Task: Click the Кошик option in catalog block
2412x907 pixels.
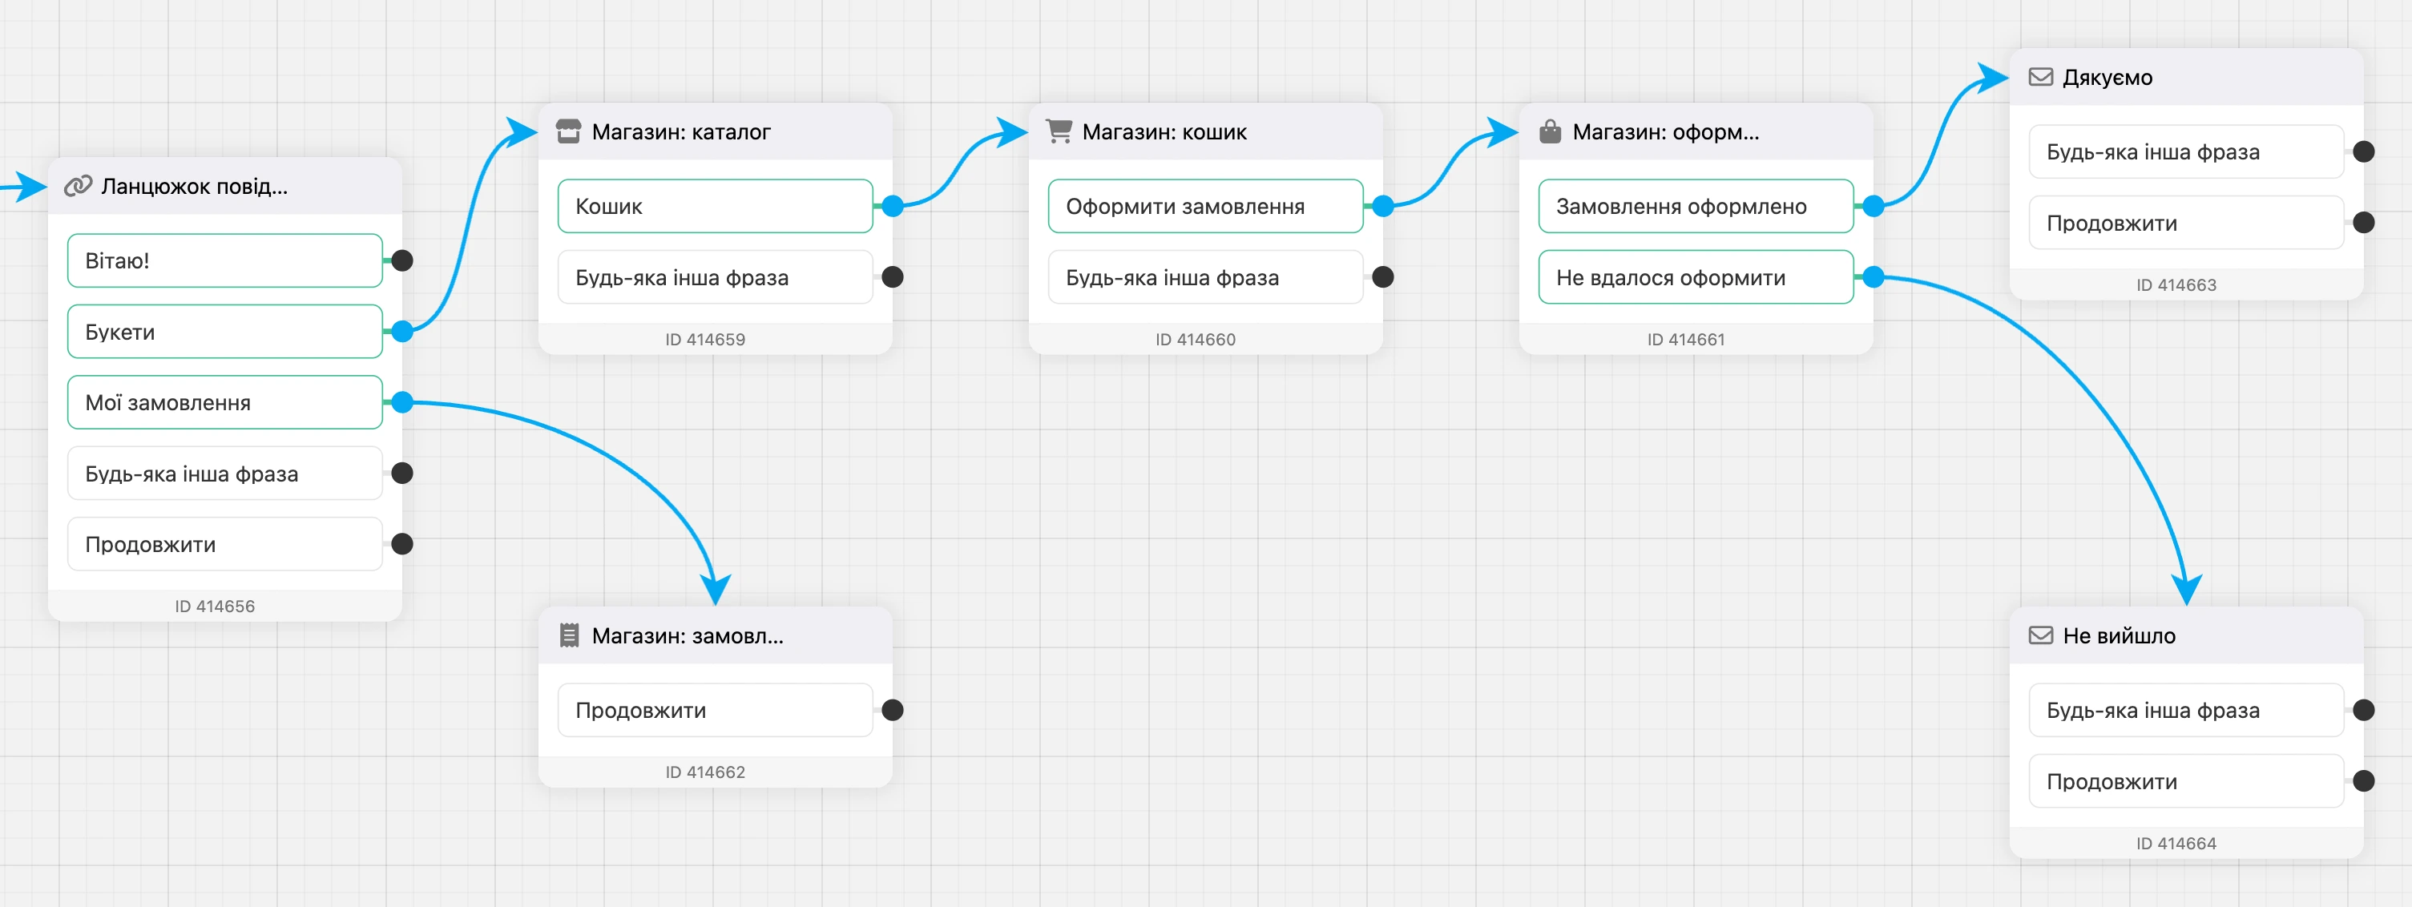Action: coord(716,206)
